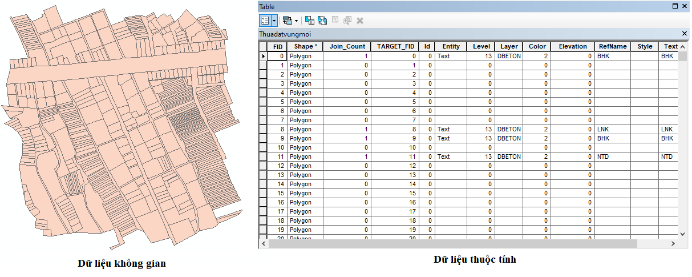The height and width of the screenshot is (277, 692).
Task: Click the Id column header
Action: coord(427,47)
